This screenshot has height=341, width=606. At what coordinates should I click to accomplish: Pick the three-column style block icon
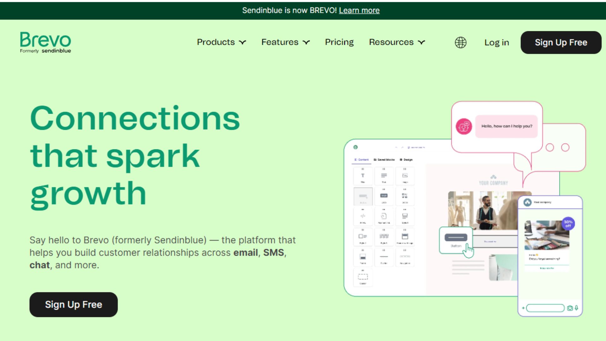coord(384,237)
